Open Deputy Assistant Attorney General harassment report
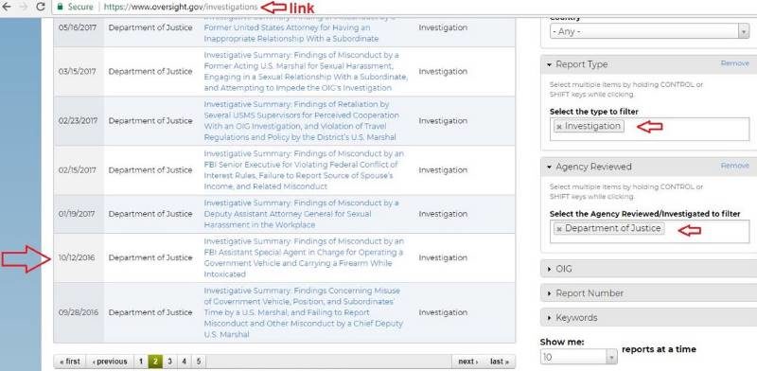The height and width of the screenshot is (371, 757). click(301, 214)
